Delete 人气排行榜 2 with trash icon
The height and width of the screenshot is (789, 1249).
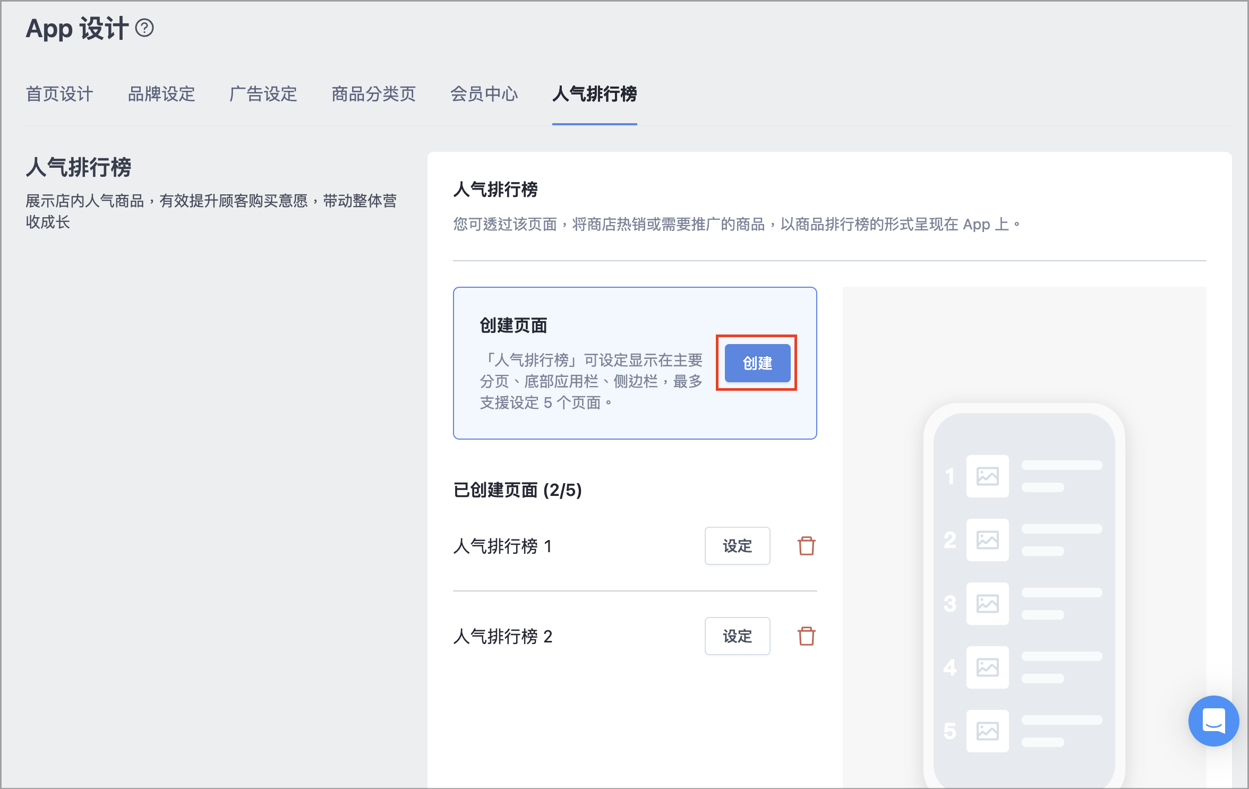point(806,636)
